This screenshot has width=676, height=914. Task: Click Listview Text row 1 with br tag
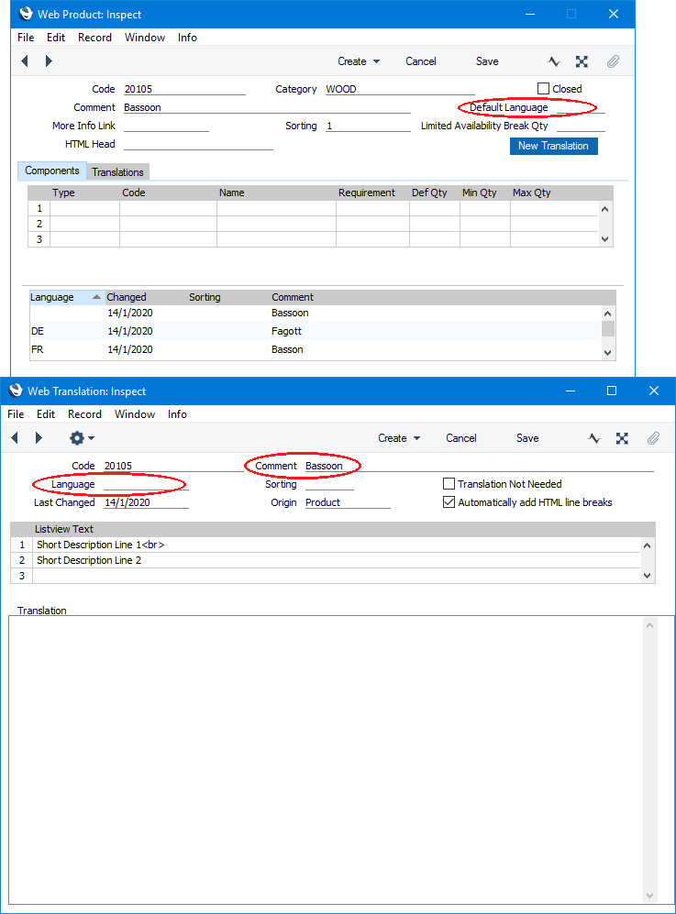[337, 545]
